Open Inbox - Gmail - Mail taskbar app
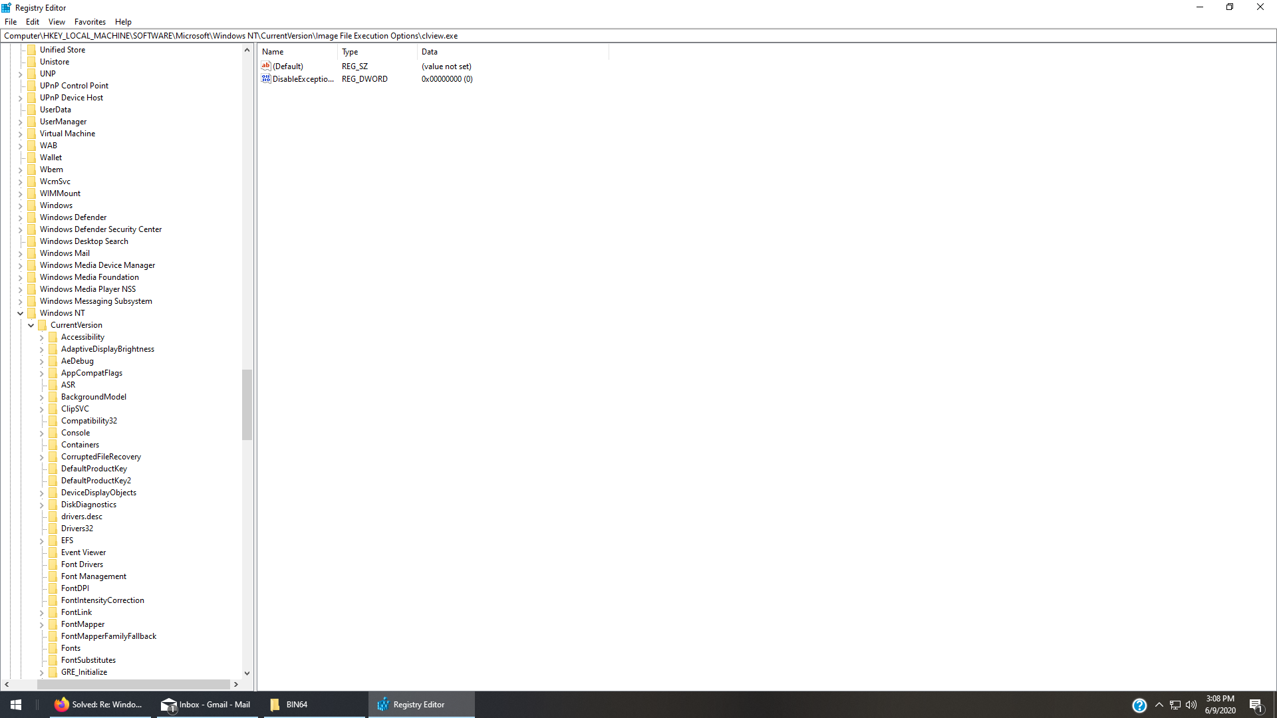The height and width of the screenshot is (718, 1277). pos(206,705)
